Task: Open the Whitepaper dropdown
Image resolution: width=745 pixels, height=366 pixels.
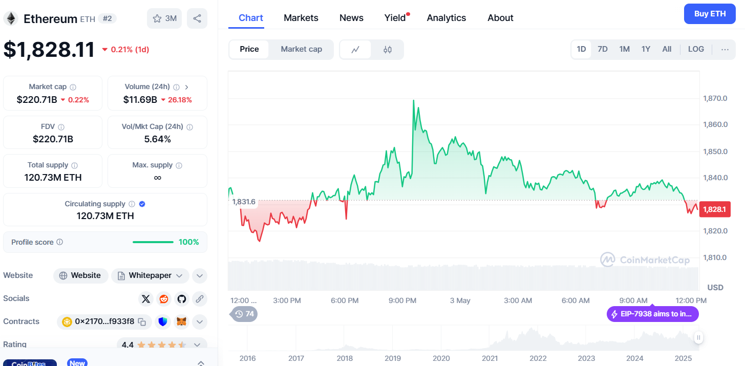Action: click(151, 275)
